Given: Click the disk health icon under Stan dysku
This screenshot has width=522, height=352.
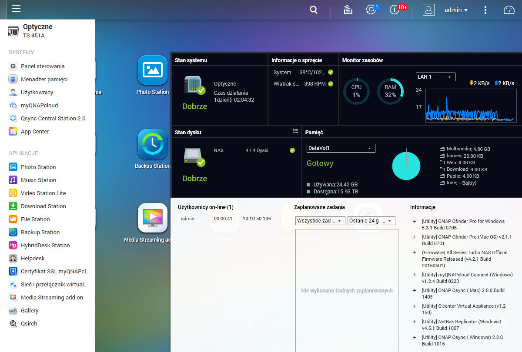Looking at the screenshot, I should pos(194,157).
